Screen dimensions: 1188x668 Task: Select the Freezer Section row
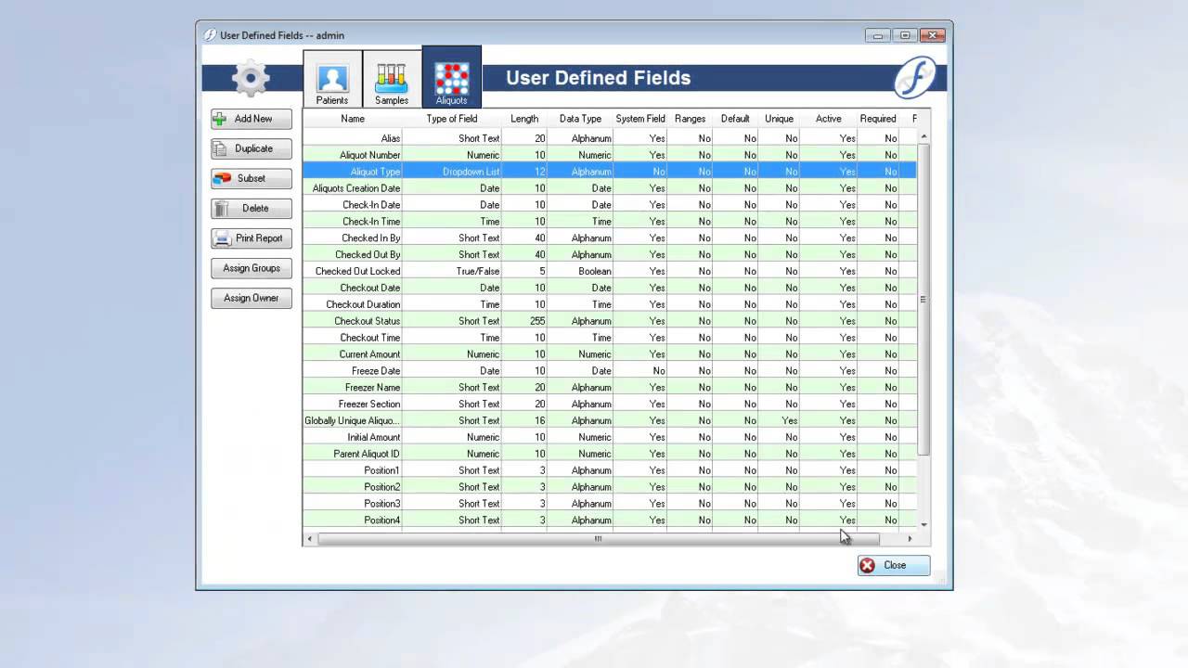(x=610, y=405)
